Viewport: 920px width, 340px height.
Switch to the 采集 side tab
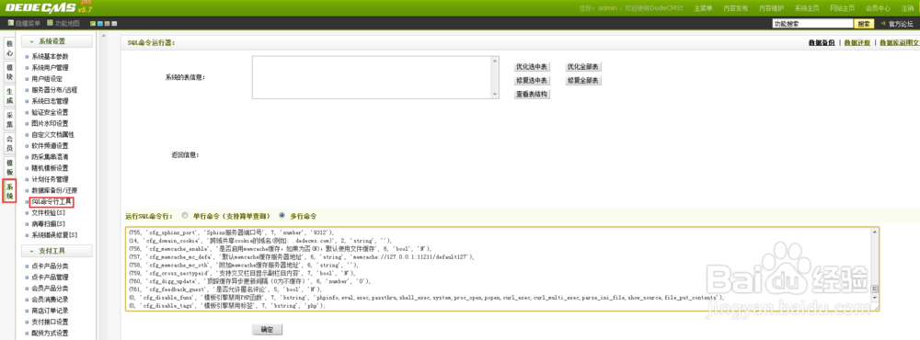9,119
